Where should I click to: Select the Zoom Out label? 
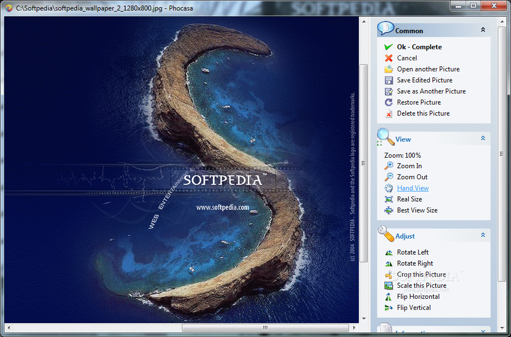(x=412, y=177)
